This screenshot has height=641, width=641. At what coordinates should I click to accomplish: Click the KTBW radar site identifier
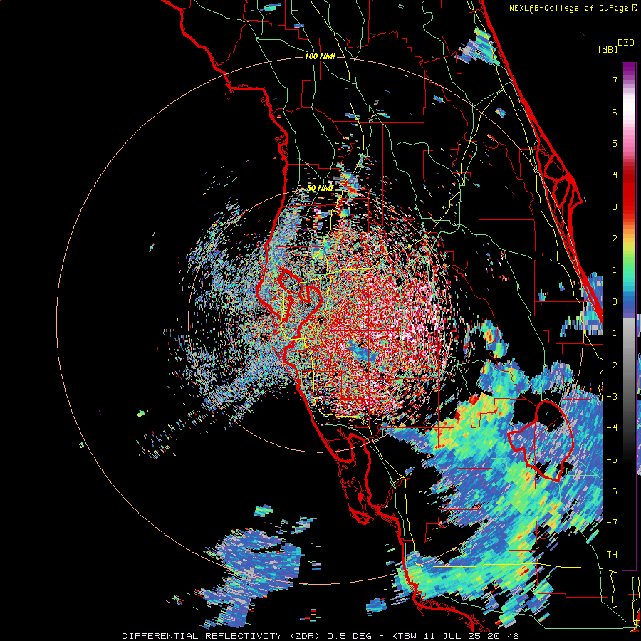404,636
